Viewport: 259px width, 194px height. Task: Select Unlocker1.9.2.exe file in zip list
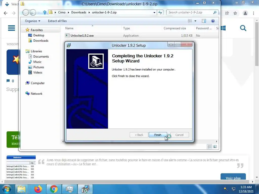pyautogui.click(x=82, y=35)
